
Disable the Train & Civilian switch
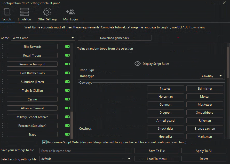[x=67, y=90]
